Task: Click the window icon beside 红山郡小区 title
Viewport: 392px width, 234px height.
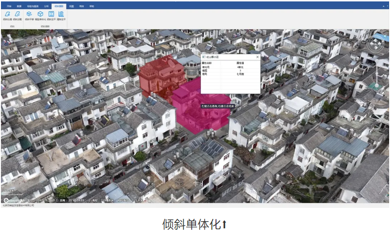Action: click(204, 57)
